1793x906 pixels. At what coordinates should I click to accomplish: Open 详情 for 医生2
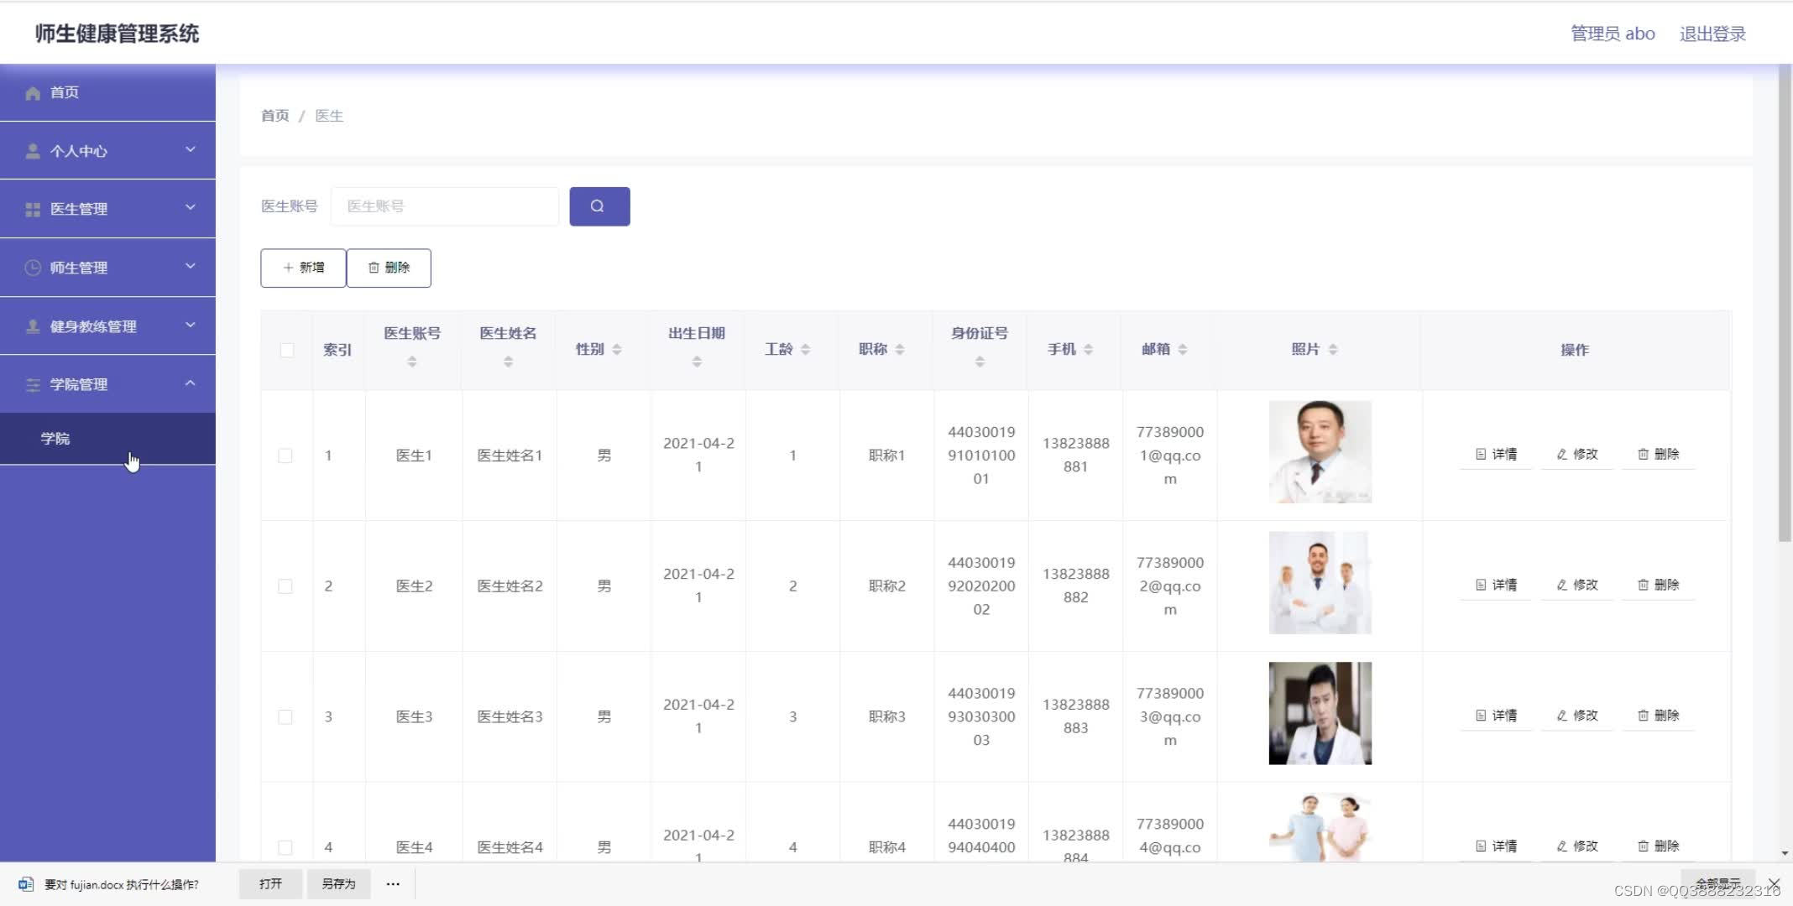coord(1496,585)
